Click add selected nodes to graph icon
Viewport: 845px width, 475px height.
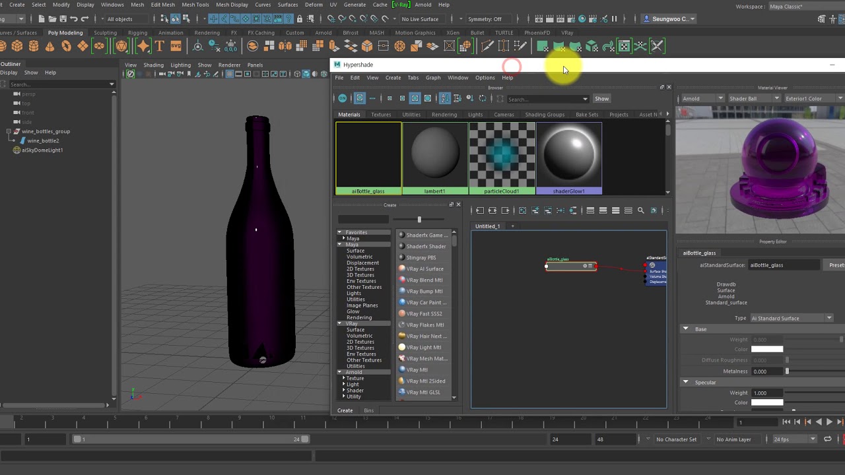[x=535, y=210]
